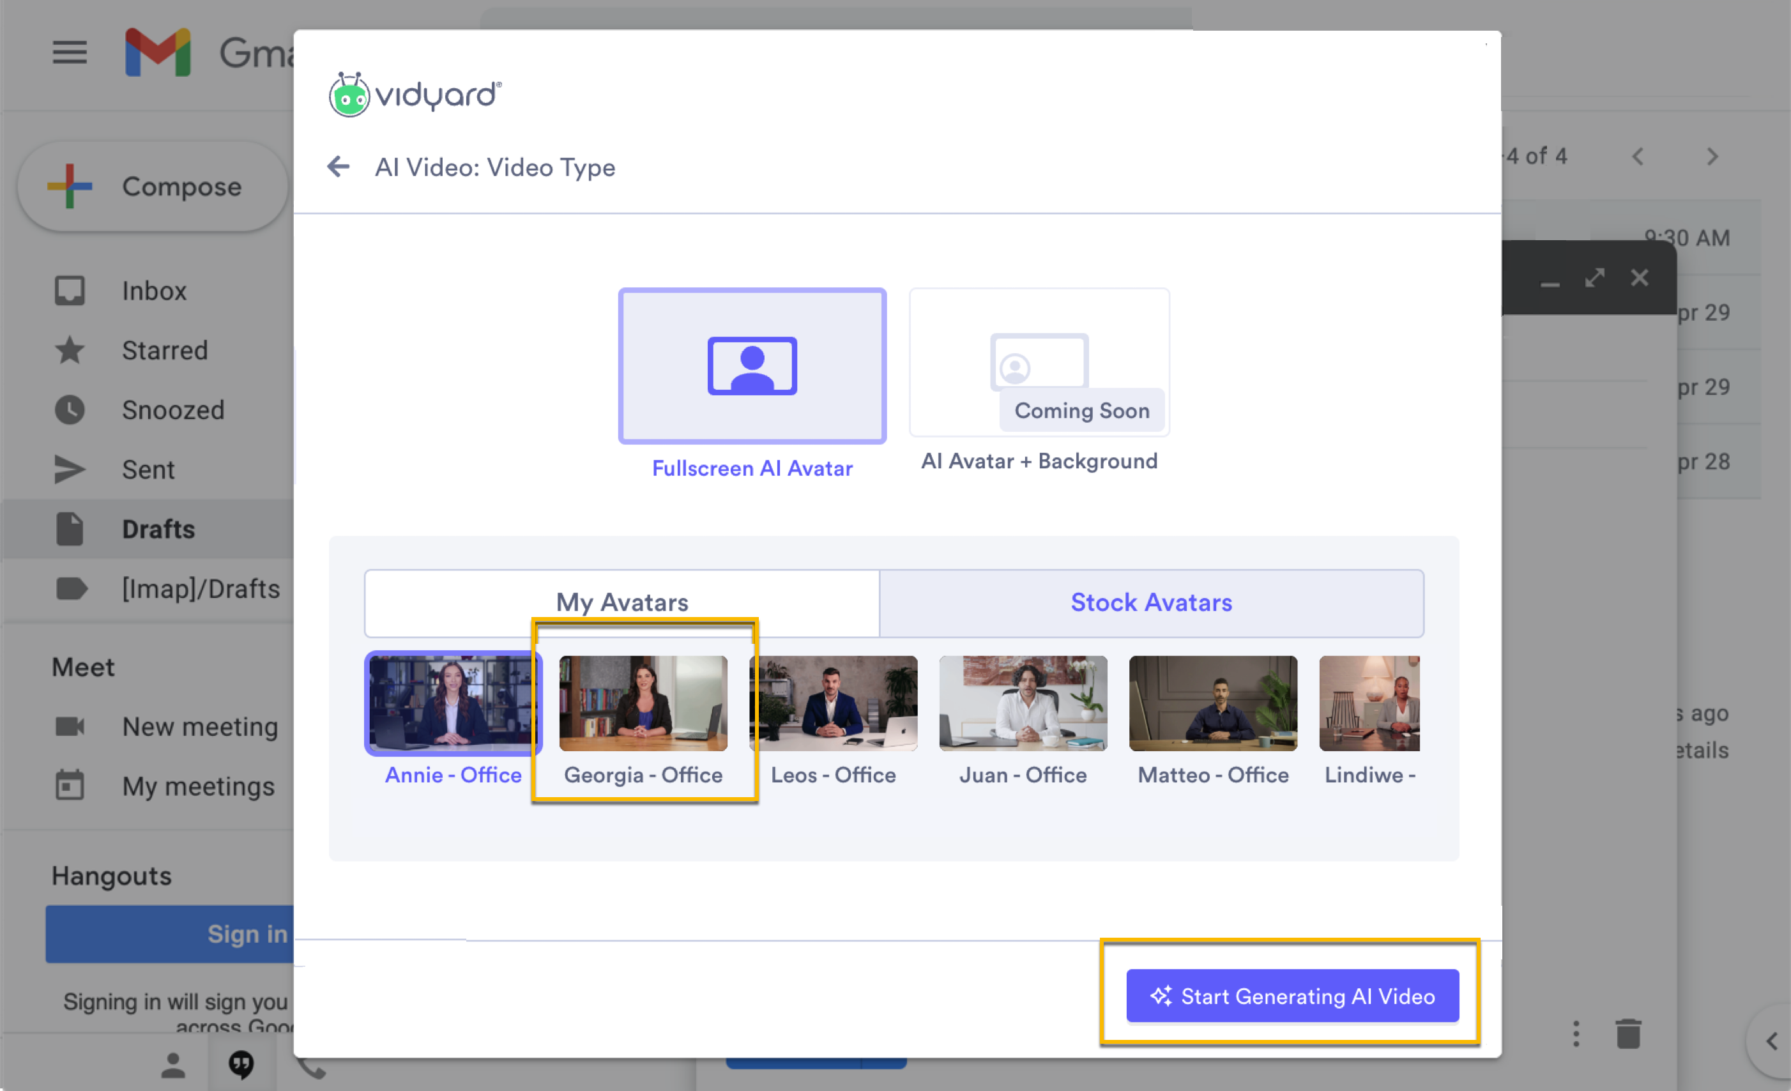Start a New meeting in Meet

coord(200,727)
